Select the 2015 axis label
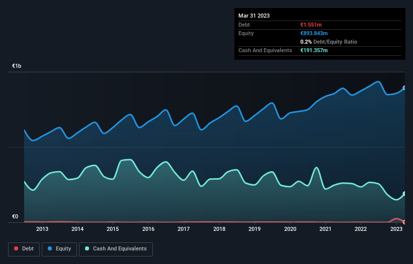Image resolution: width=413 pixels, height=264 pixels. pyautogui.click(x=113, y=229)
